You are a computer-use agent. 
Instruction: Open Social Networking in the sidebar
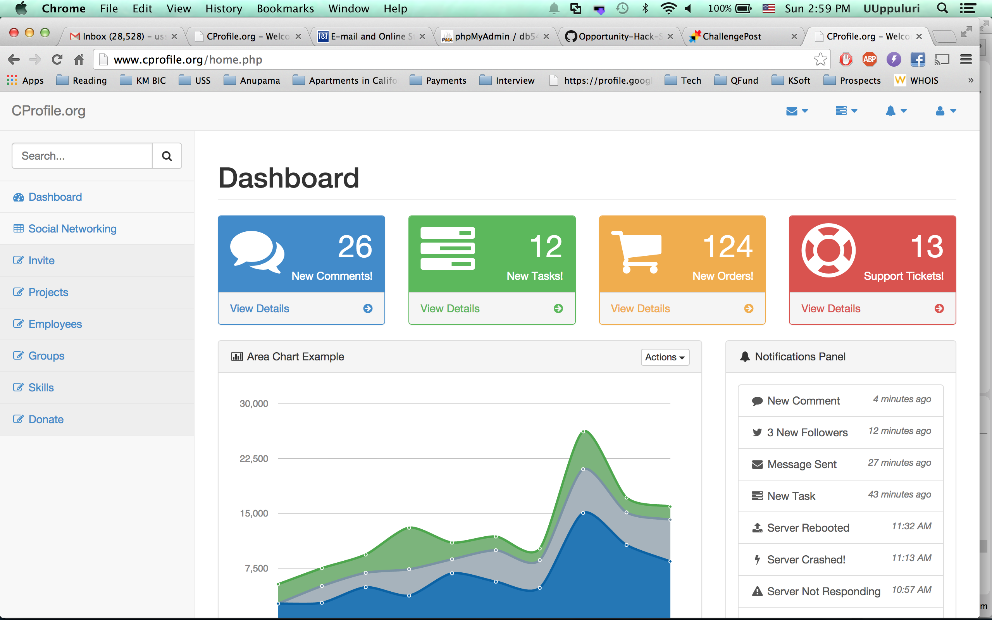pyautogui.click(x=72, y=229)
